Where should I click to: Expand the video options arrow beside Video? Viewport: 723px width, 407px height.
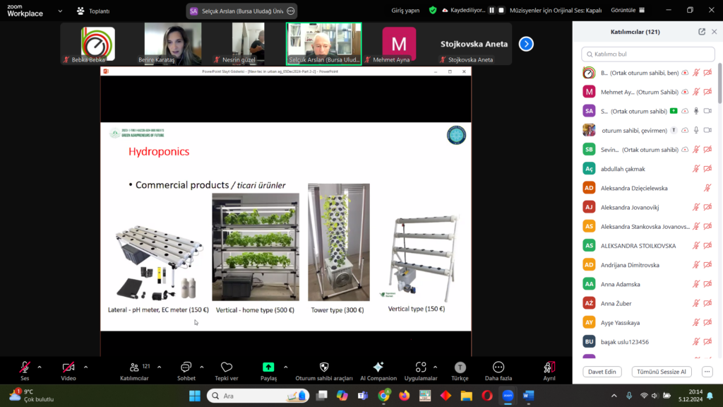tap(86, 367)
